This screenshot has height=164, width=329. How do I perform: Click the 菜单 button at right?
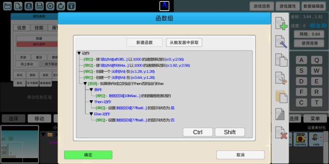point(315,118)
